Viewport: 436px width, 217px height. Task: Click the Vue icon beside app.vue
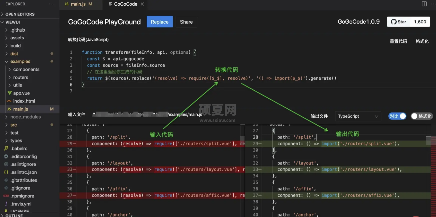click(x=10, y=93)
